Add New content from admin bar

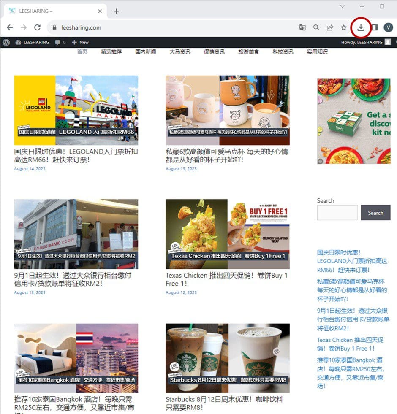[80, 42]
